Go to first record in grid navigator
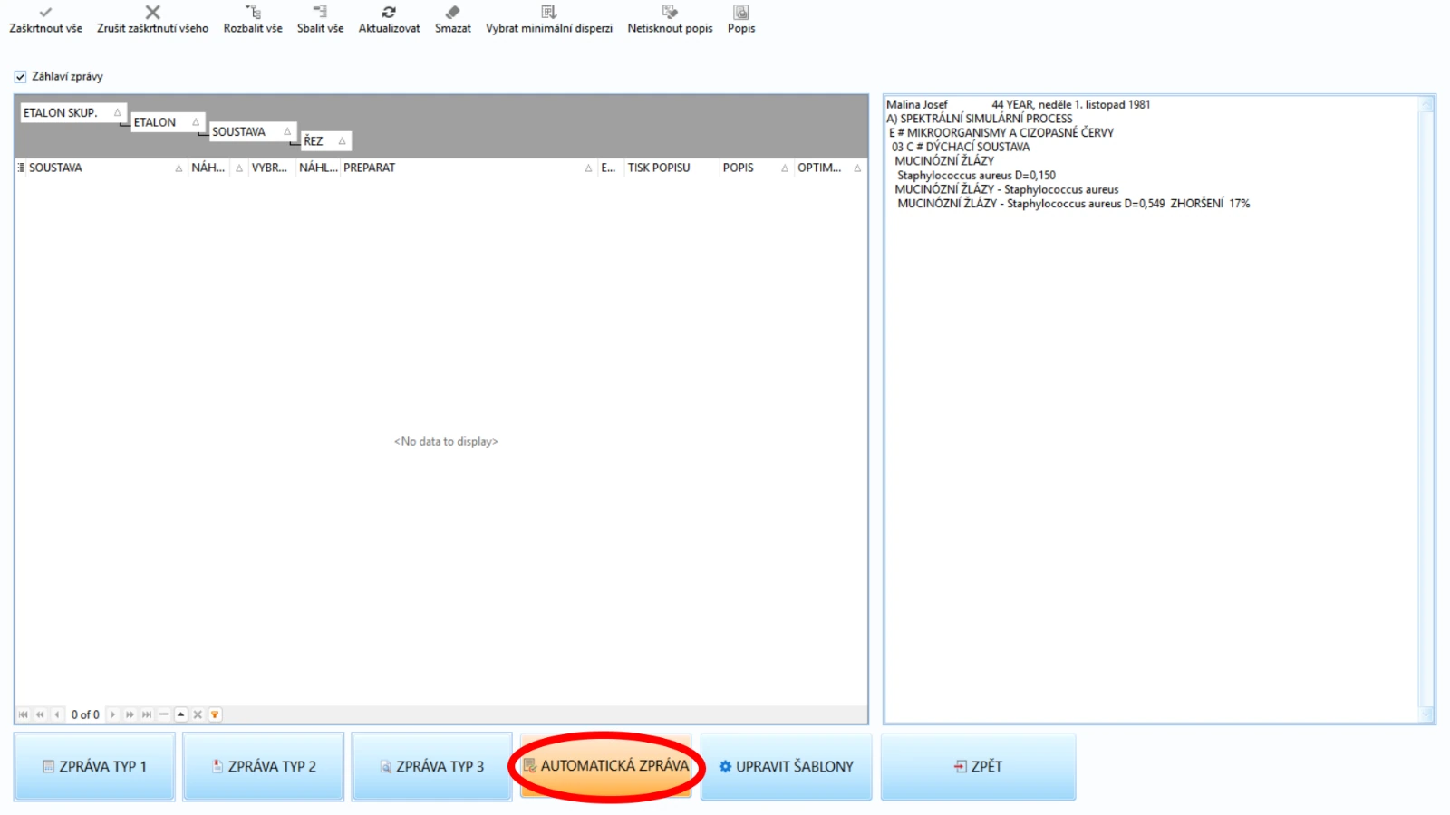 click(x=24, y=714)
